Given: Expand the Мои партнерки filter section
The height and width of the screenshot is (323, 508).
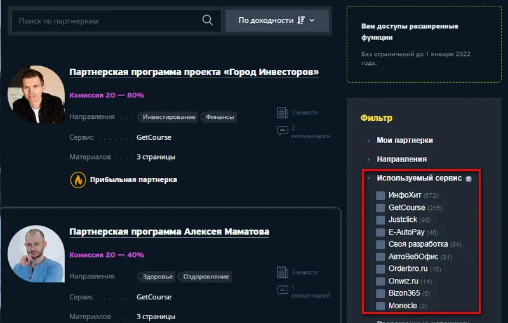Looking at the screenshot, I should 404,140.
